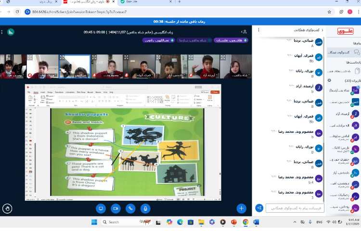Click last chat message by معصوم وند

tap(297, 194)
